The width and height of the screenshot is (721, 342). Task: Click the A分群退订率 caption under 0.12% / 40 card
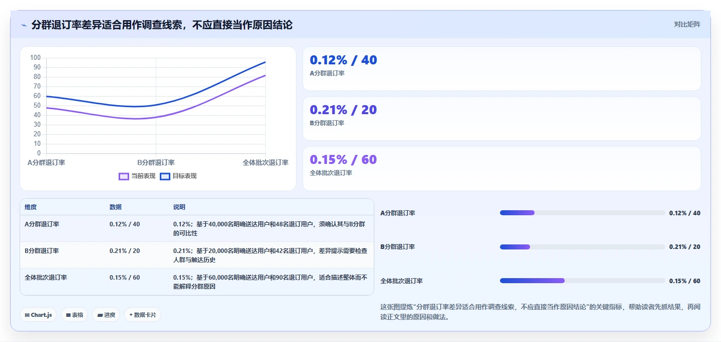[327, 73]
